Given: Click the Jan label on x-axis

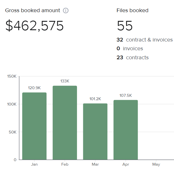Looking at the screenshot, I should click(x=34, y=165).
